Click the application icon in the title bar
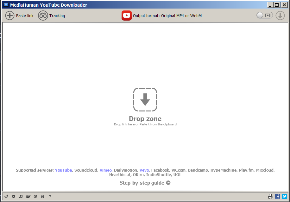The height and width of the screenshot is (202, 290). pos(6,5)
